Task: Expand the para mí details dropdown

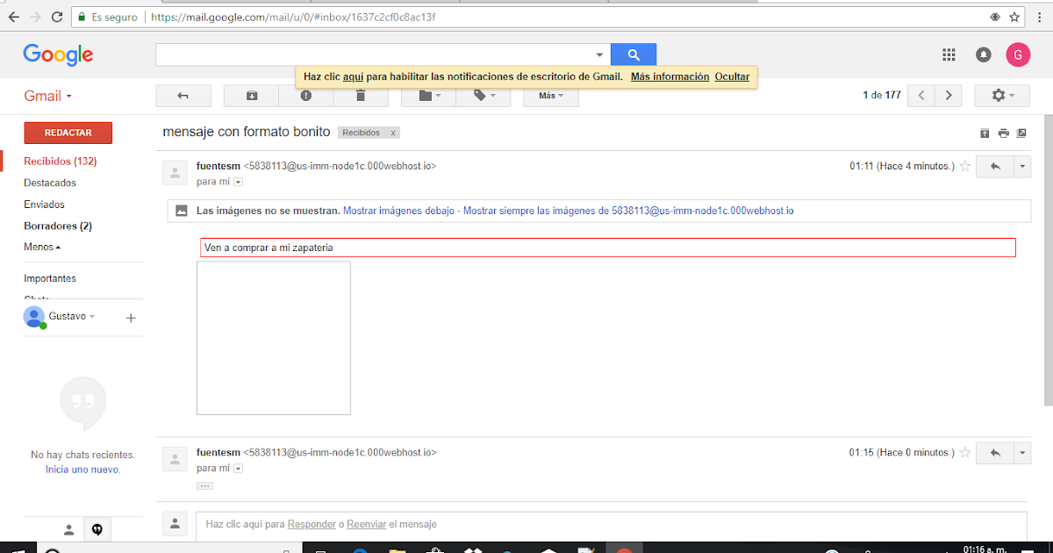Action: (x=237, y=182)
